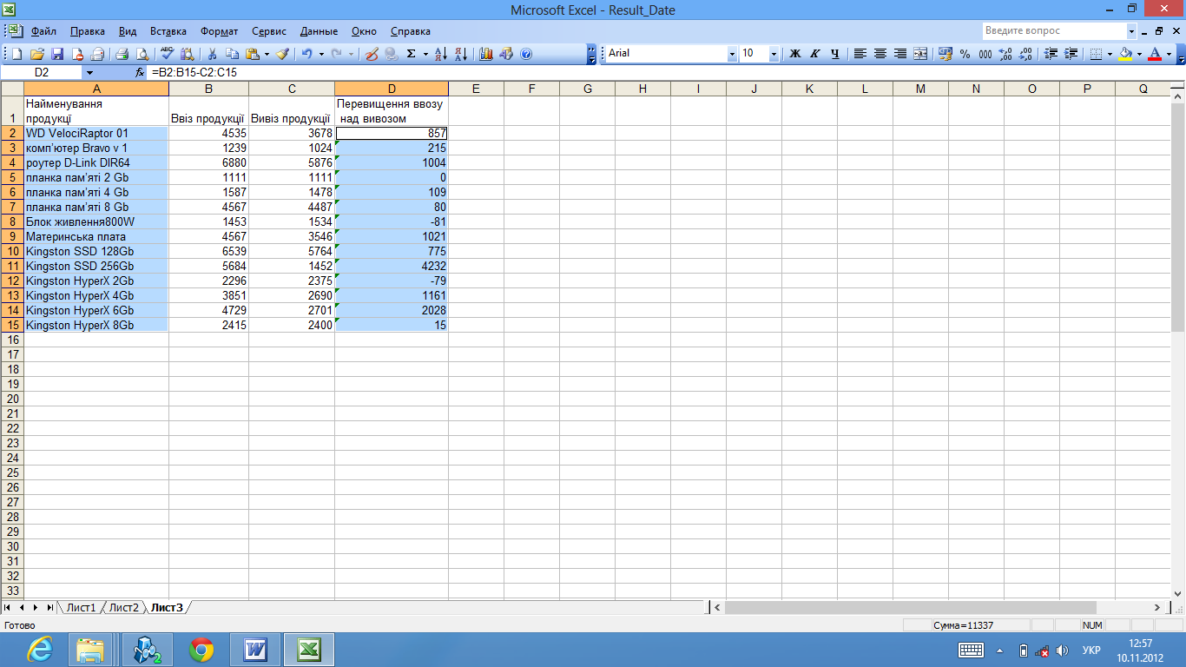Open the Сервис menu
Screen dimensions: 1186x667
[x=269, y=31]
